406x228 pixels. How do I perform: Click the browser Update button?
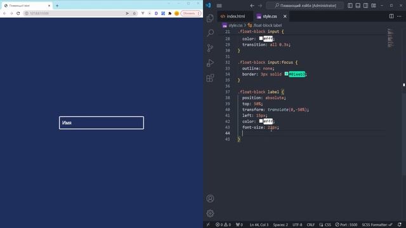[x=191, y=13]
